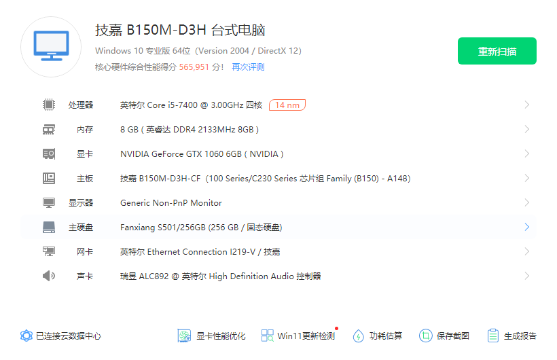Click the desktop computer monitor icon

[x=51, y=46]
